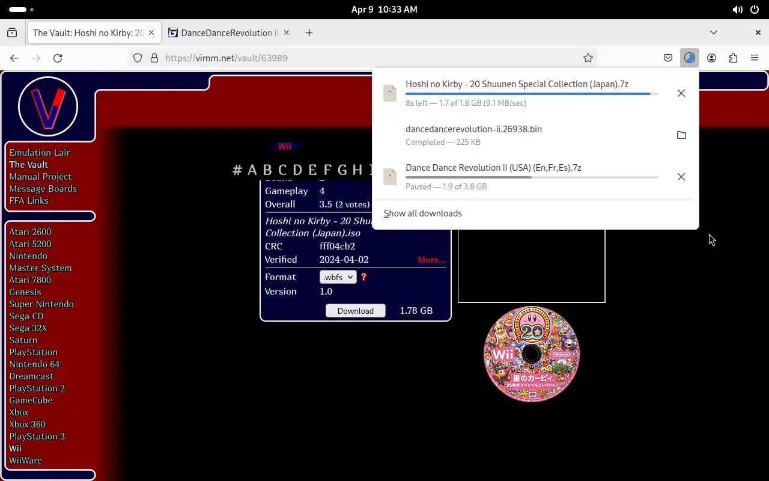Click the Hoshi no Kirby download progress bar
Image resolution: width=769 pixels, height=481 pixels.
click(x=532, y=94)
